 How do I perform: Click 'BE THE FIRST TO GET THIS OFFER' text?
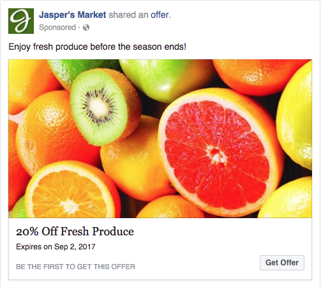(75, 267)
